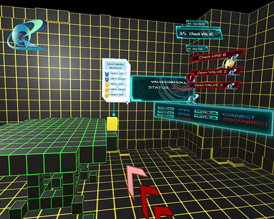Click the first blue checkmark chevron on the checklist
The height and width of the screenshot is (219, 274).
pos(107,74)
